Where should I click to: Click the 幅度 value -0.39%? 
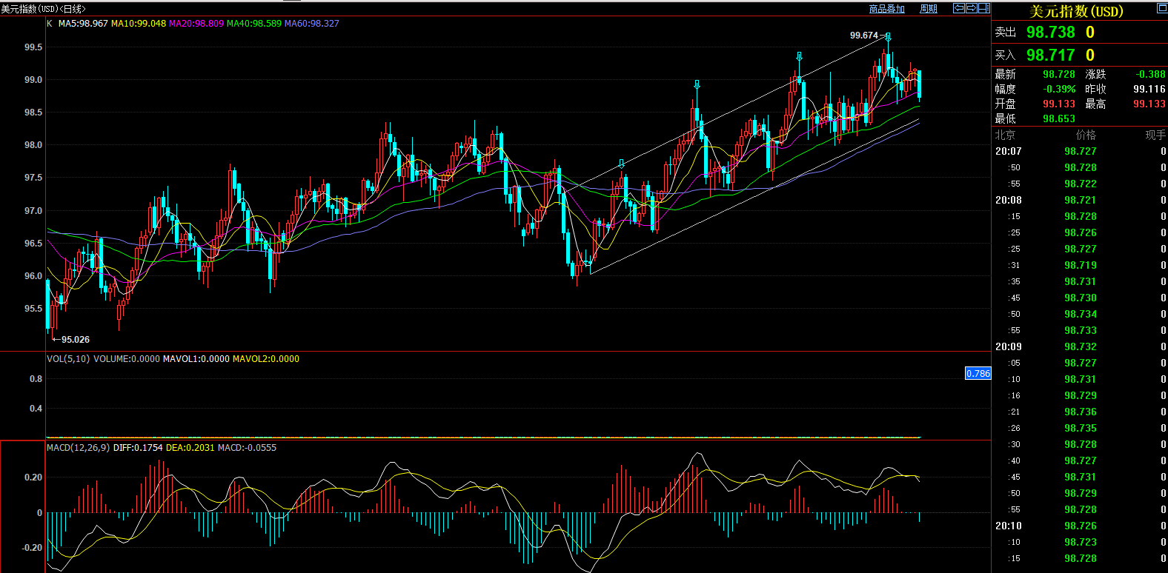pos(1059,89)
